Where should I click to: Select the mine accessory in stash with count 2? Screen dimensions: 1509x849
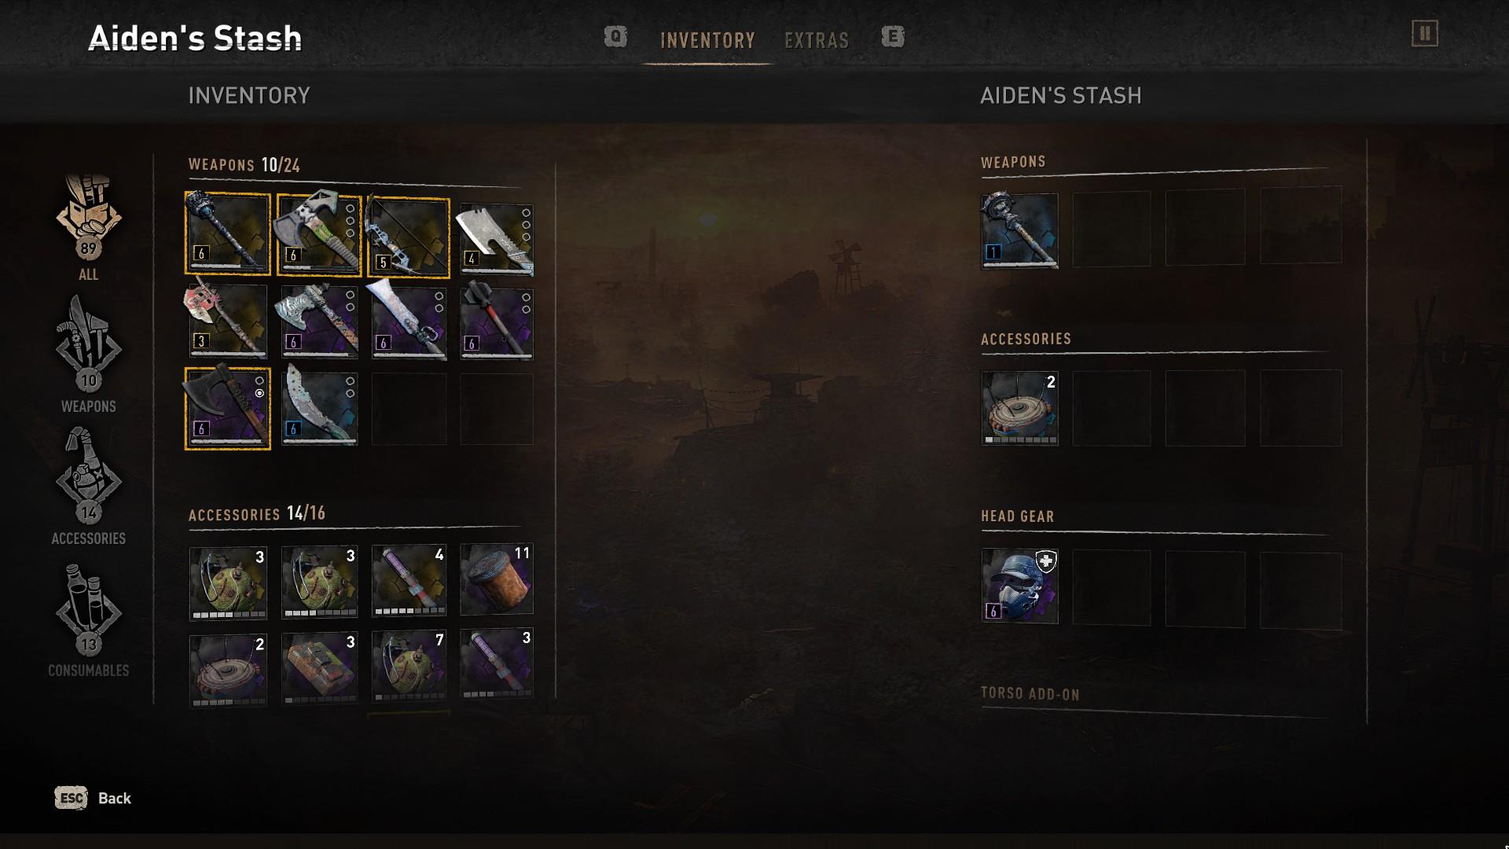pos(1019,408)
